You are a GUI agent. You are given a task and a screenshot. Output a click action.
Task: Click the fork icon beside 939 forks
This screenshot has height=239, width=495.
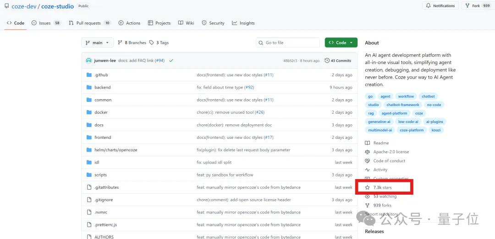pos(367,206)
